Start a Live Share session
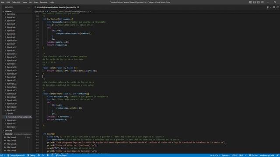280x157 pixels. (x=61, y=155)
